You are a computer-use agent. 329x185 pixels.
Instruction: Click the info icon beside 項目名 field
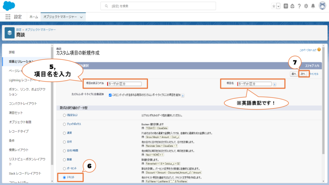pos(275,84)
